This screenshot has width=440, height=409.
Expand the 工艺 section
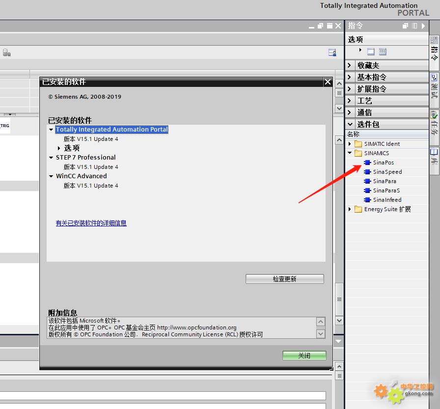[349, 101]
